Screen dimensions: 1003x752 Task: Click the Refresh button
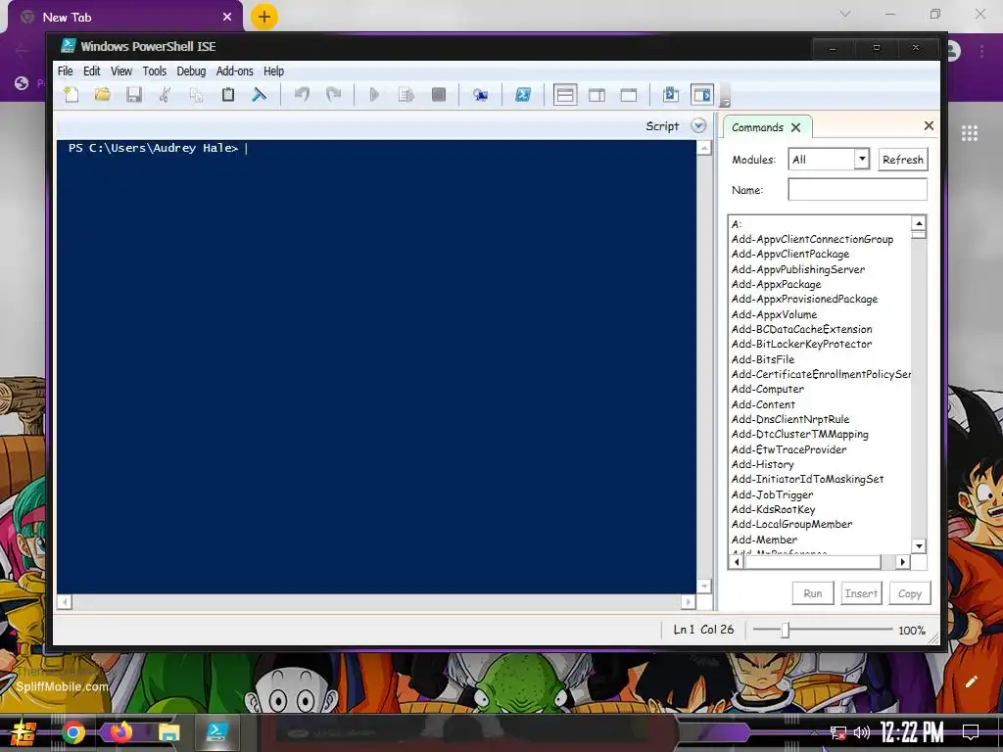click(902, 160)
